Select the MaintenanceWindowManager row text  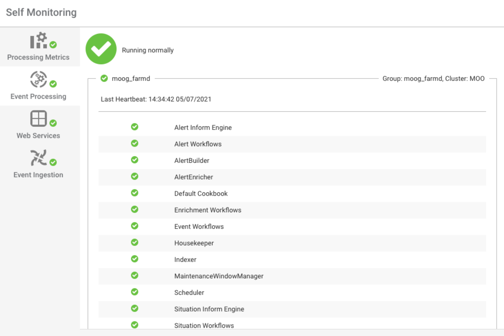pyautogui.click(x=219, y=276)
